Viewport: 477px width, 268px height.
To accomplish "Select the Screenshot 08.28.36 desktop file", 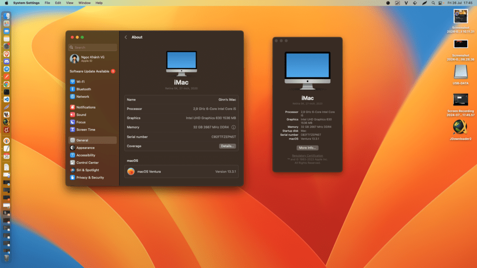I will tap(461, 50).
